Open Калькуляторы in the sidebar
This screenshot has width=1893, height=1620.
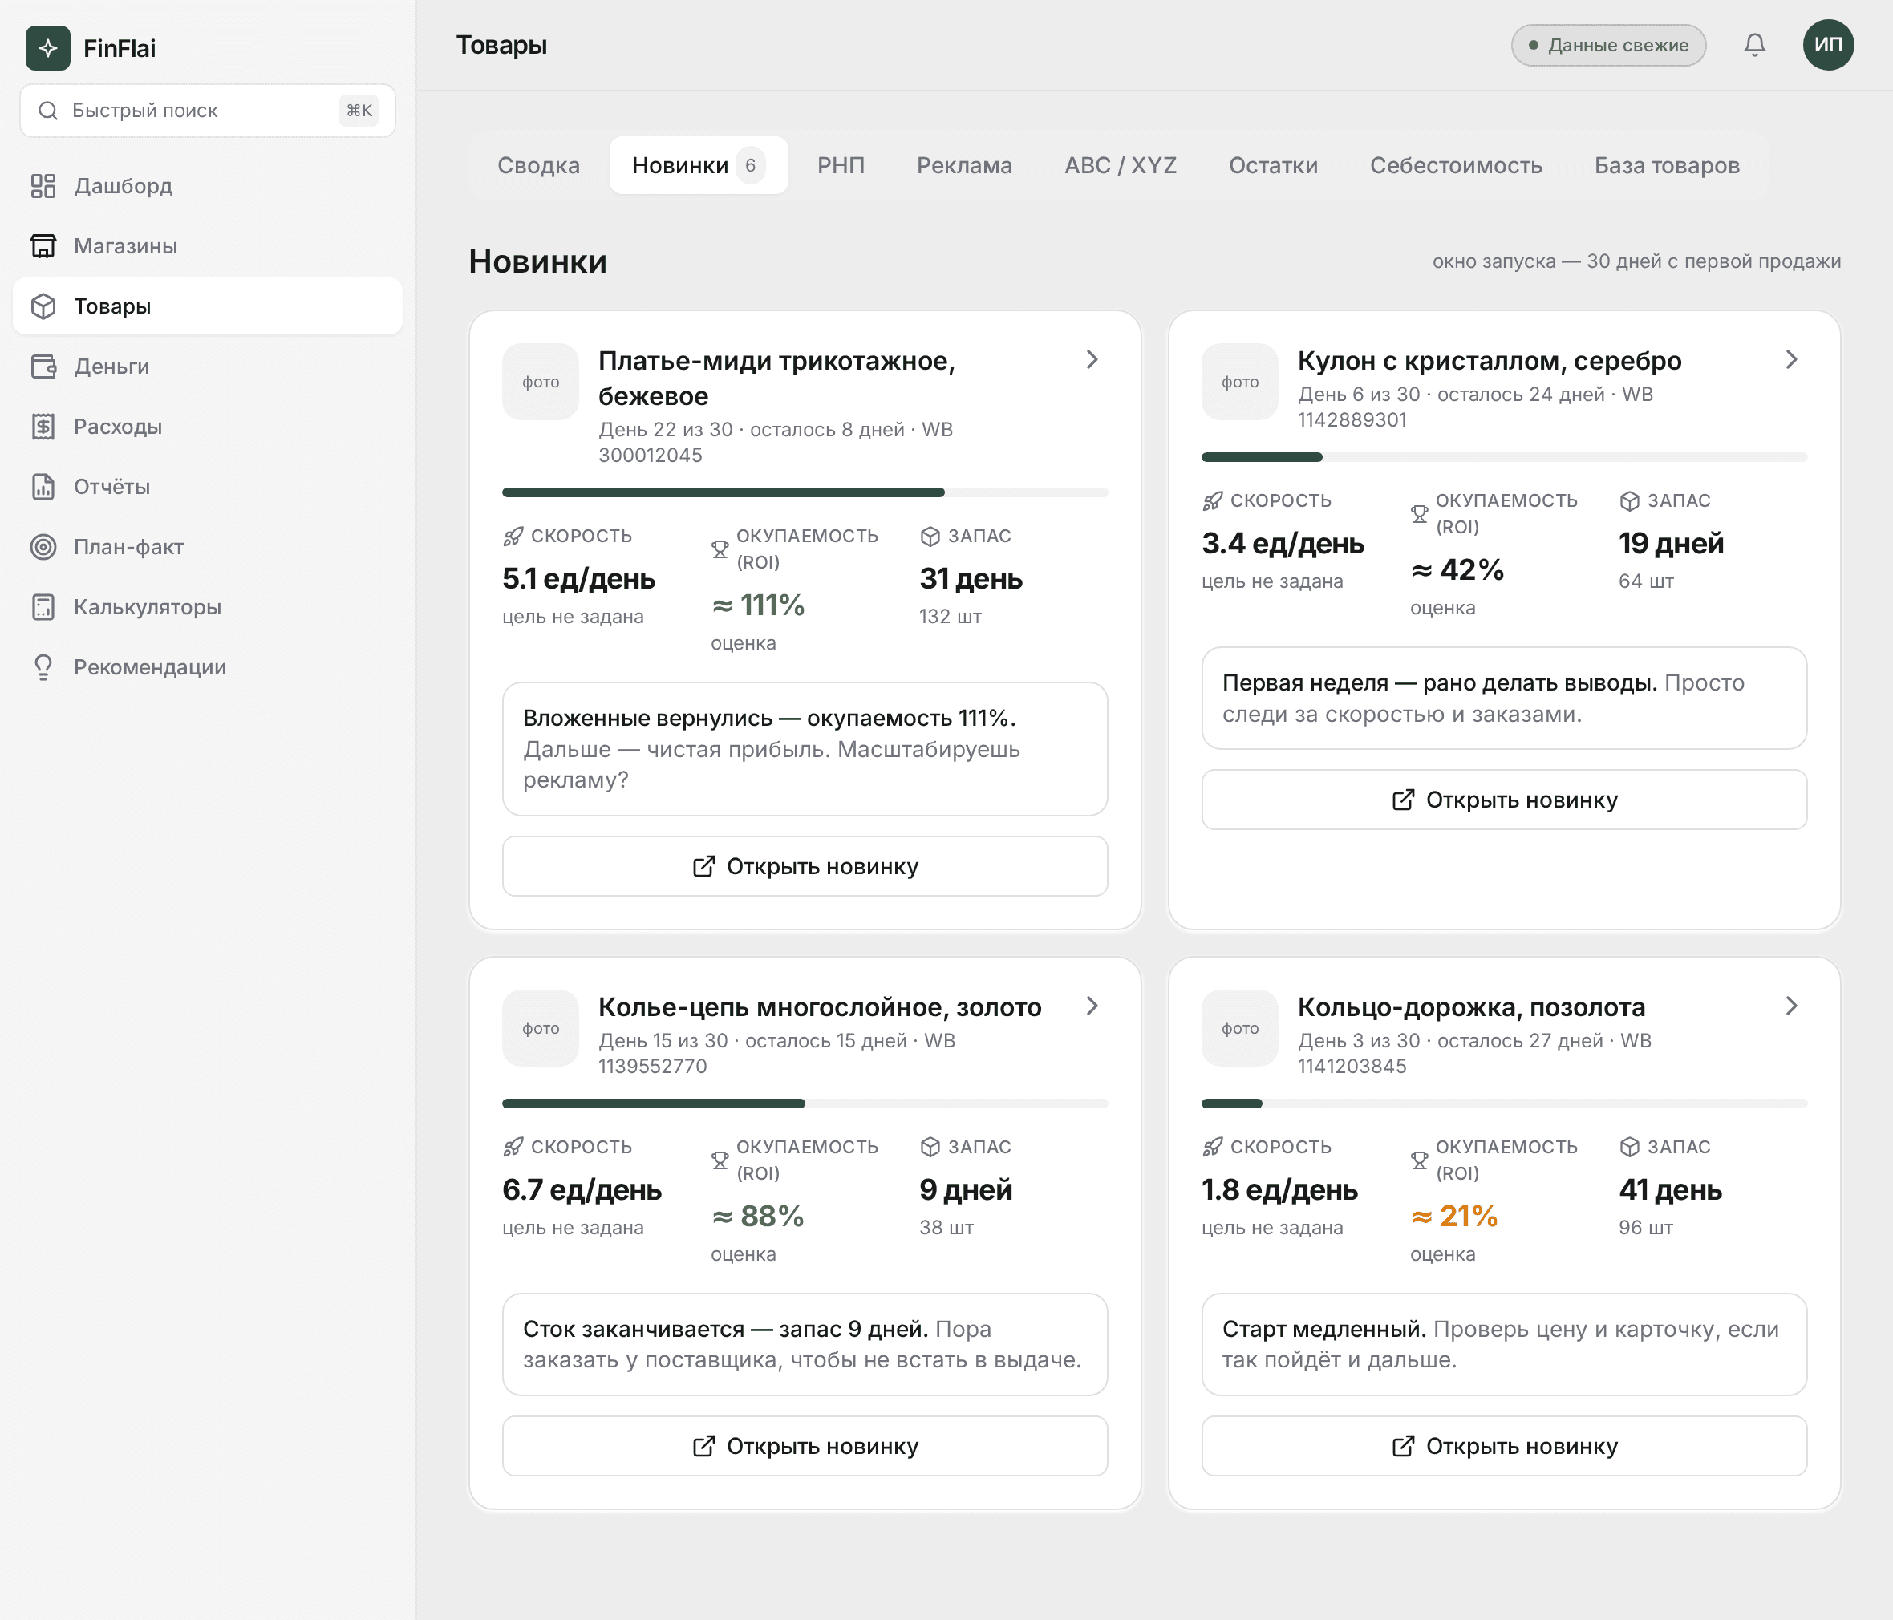click(x=208, y=608)
